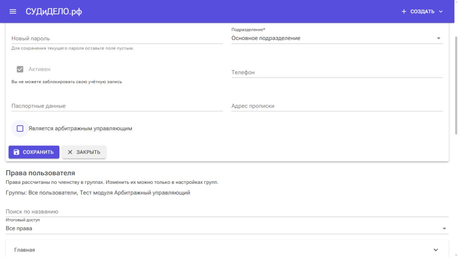This screenshot has height=257, width=458.
Task: Click the Группы membership text line
Action: click(x=98, y=193)
